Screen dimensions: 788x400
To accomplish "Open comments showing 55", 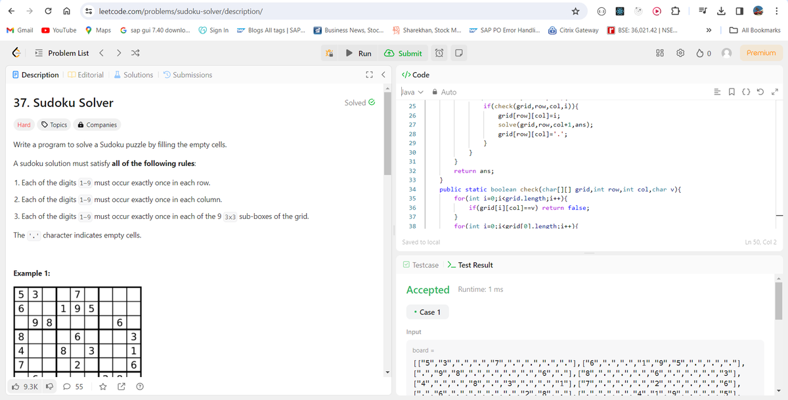I will pos(73,387).
